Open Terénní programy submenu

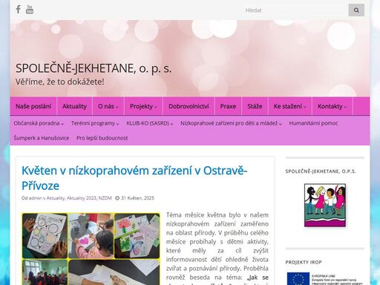pos(95,123)
